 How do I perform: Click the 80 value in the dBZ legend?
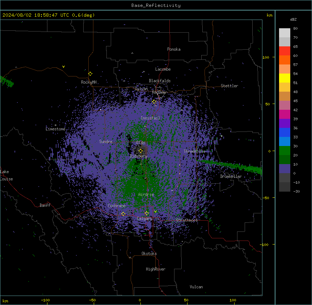tap(295, 29)
